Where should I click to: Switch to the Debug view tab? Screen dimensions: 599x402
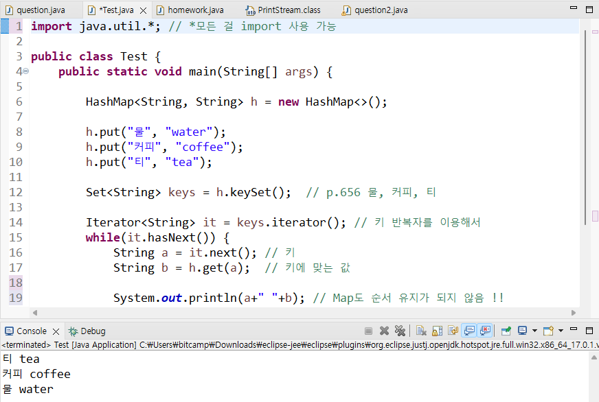[93, 331]
